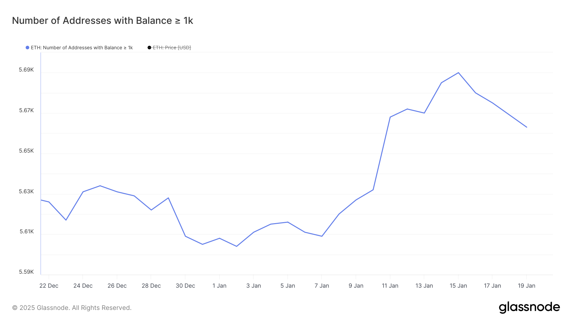This screenshot has height=322, width=572.
Task: Click the black legend dot for price
Action: pos(149,48)
